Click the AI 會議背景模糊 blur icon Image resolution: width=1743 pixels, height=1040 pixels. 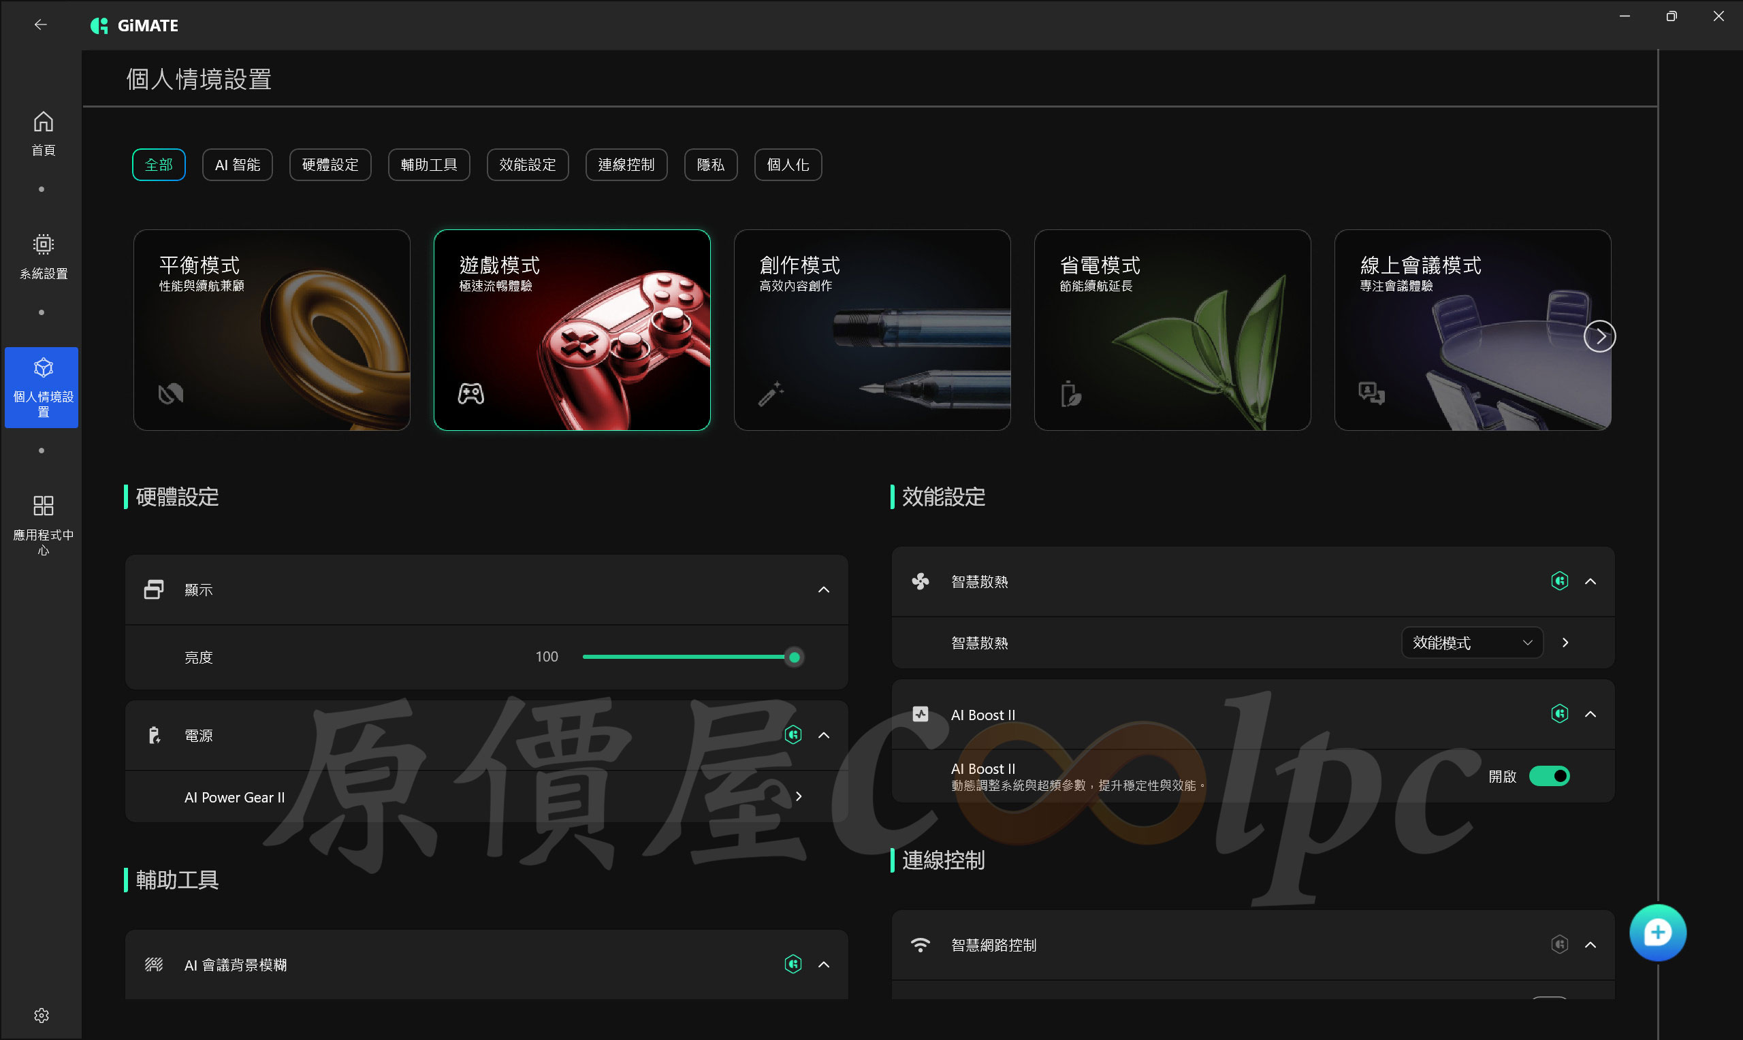[154, 964]
